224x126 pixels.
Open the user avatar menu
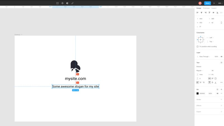[200, 3]
